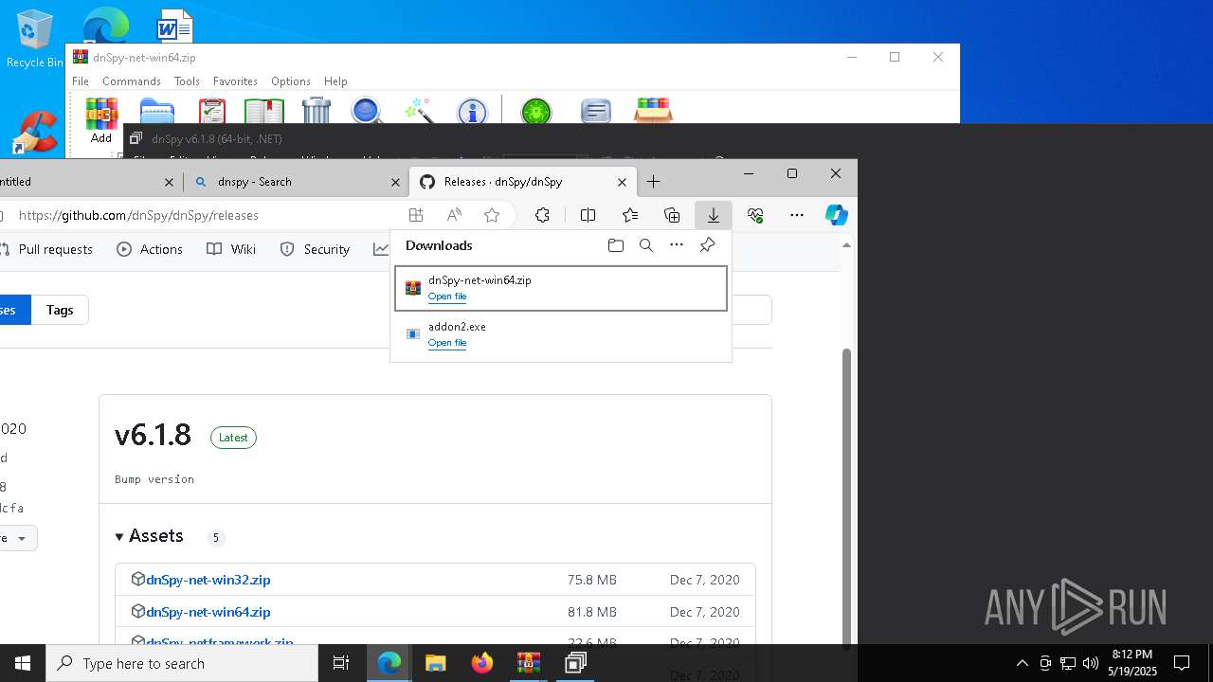
Task: Click the taskbar search box
Action: coord(182,663)
